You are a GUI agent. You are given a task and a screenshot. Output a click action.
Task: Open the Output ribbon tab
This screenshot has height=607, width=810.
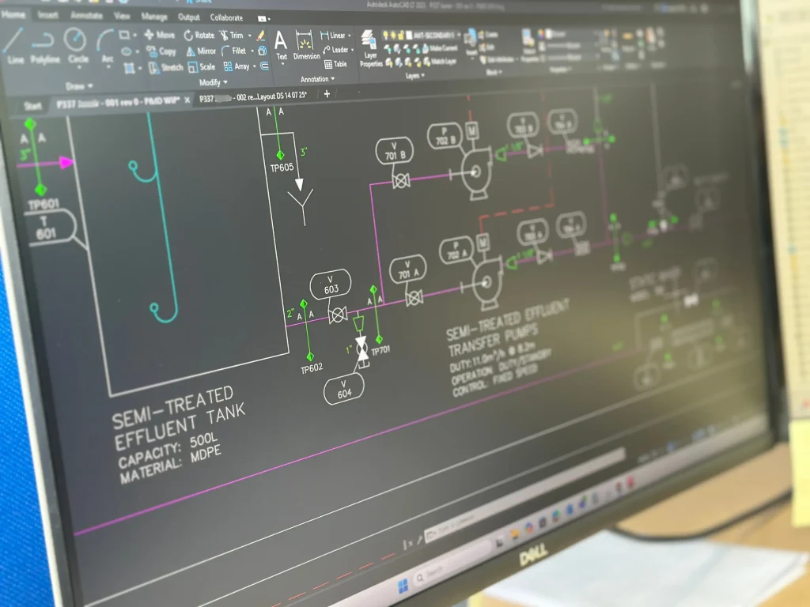click(188, 17)
